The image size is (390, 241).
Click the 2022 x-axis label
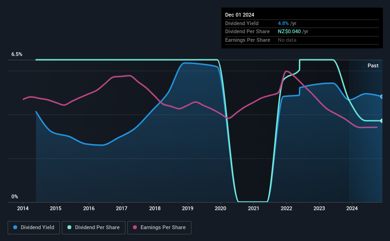click(x=286, y=208)
